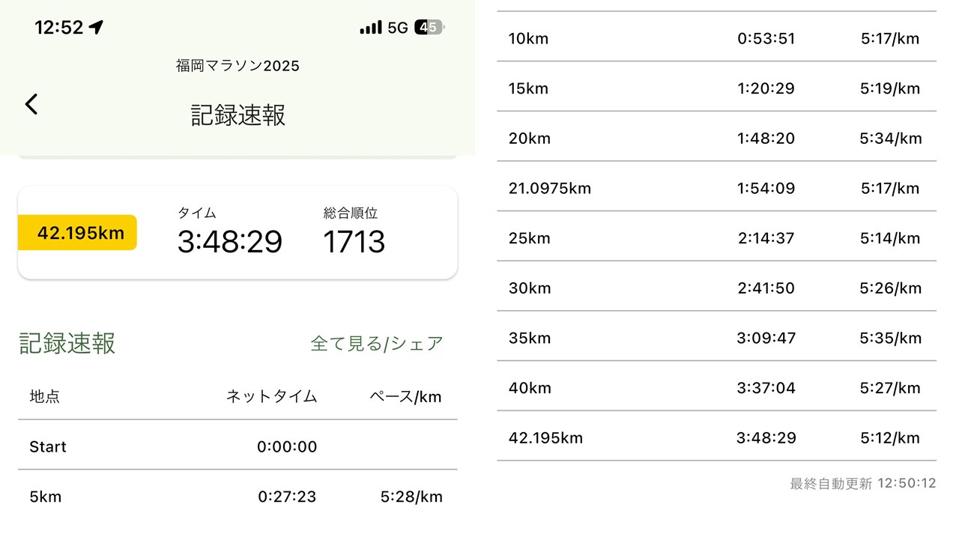Tap the cellular signal bars icon
The width and height of the screenshot is (959, 558).
click(x=370, y=28)
